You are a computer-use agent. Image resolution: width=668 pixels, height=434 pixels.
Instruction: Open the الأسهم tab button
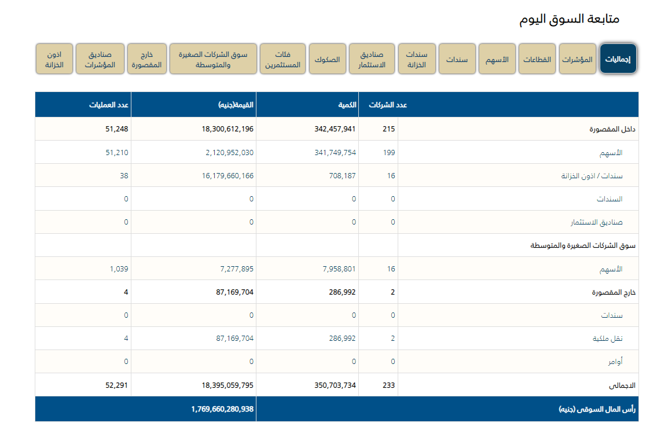pos(497,59)
